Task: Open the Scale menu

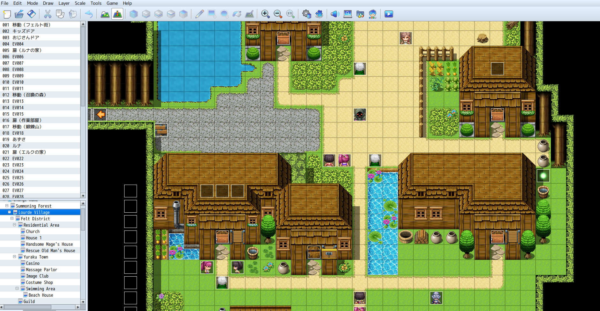Action: click(80, 3)
